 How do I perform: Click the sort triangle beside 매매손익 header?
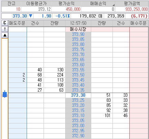click(114, 5)
